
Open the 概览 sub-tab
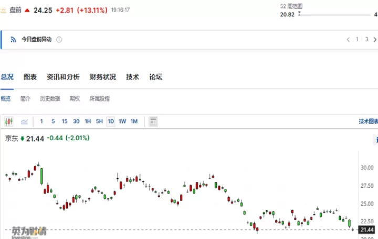tap(6, 98)
